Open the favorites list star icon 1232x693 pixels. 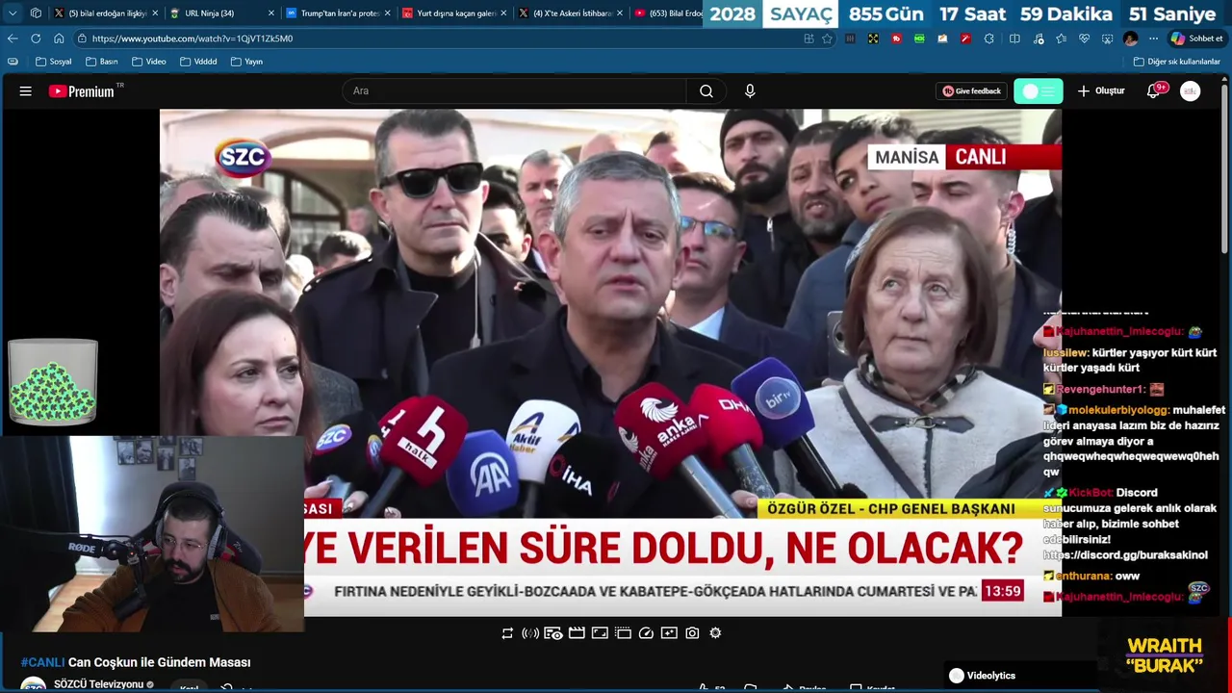pos(1061,38)
